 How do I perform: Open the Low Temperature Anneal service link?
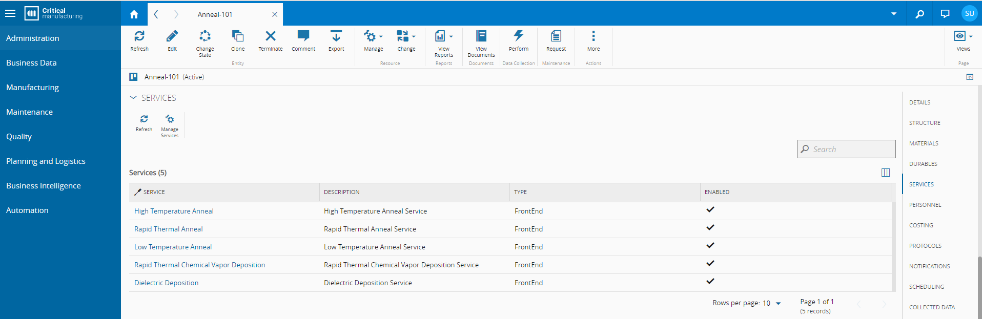[x=173, y=247]
